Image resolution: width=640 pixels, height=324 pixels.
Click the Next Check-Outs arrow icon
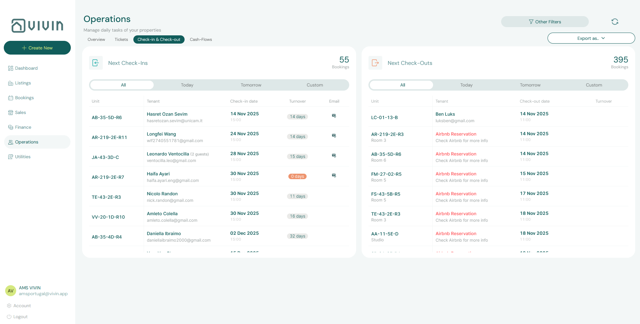pos(375,63)
